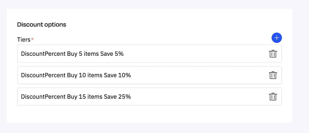Edit the Buy 15 items tier row
This screenshot has width=309, height=133.
tap(182, 97)
